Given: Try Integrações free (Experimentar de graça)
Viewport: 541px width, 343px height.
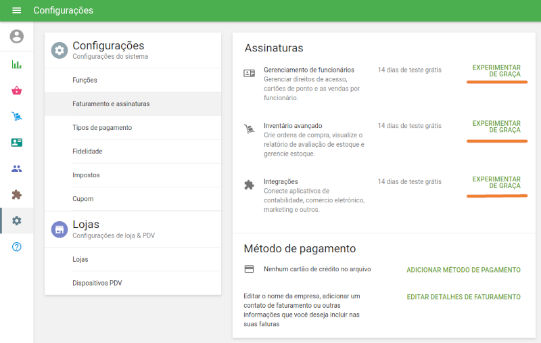Looking at the screenshot, I should (496, 183).
